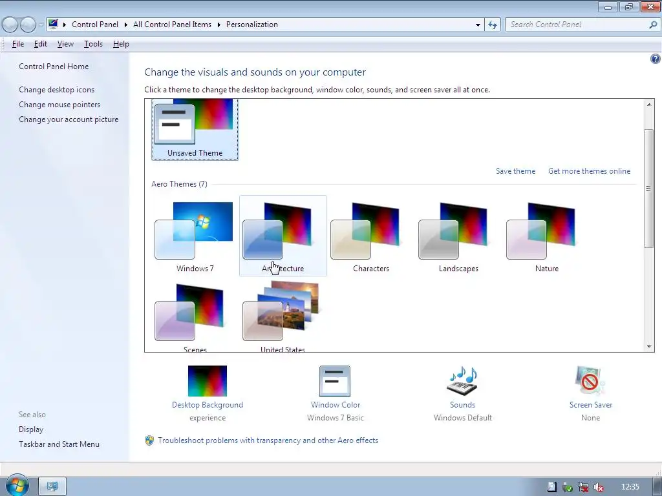Open the Tools menu
This screenshot has height=496, width=662.
93,44
